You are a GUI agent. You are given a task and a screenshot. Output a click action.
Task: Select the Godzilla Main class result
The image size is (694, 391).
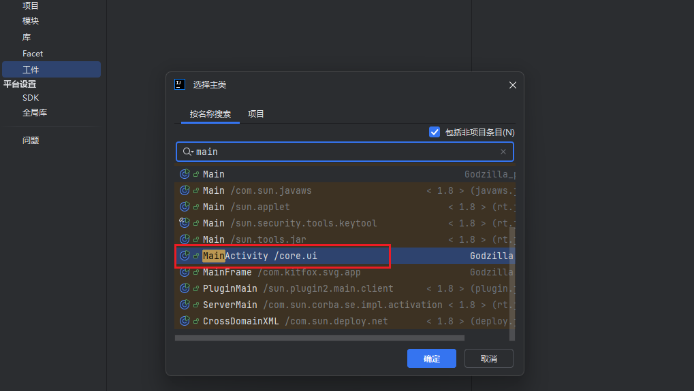pos(345,174)
